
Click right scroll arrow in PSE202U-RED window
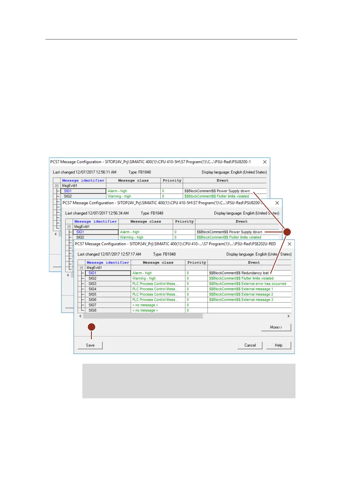(x=289, y=316)
